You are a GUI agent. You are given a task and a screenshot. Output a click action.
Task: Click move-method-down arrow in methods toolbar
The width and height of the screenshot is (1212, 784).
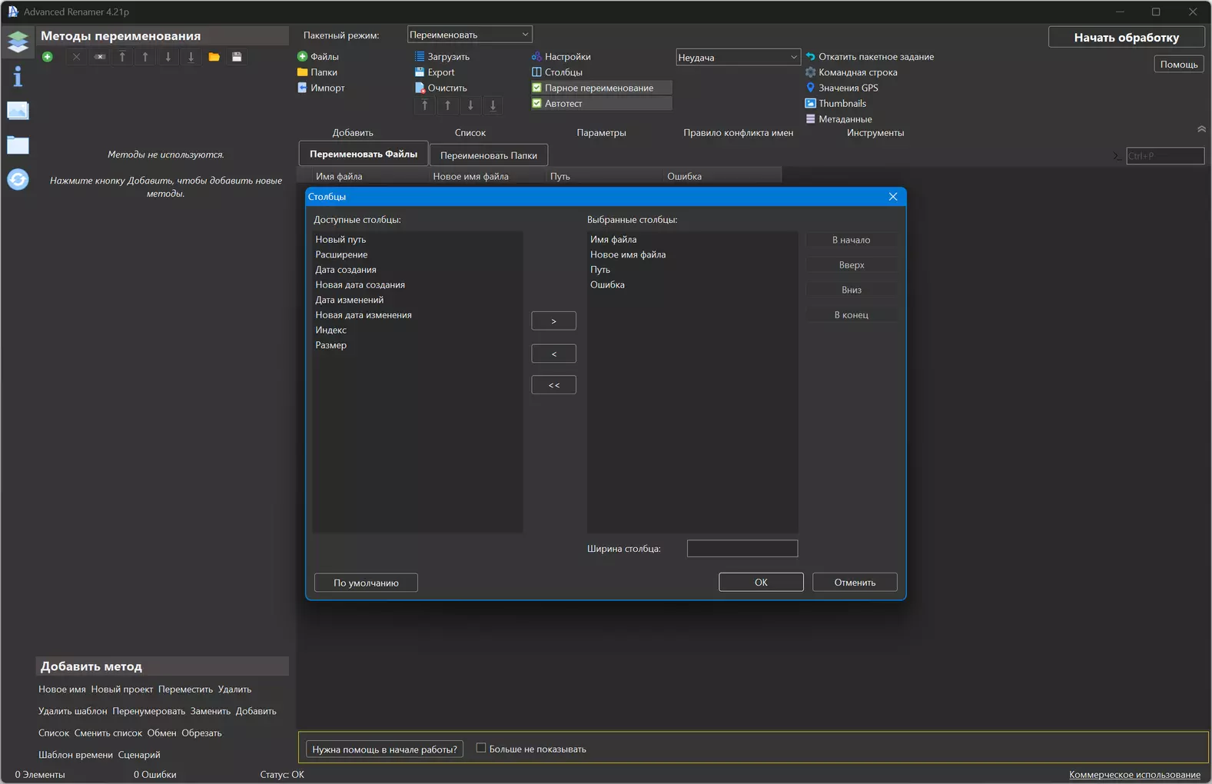[x=168, y=57]
